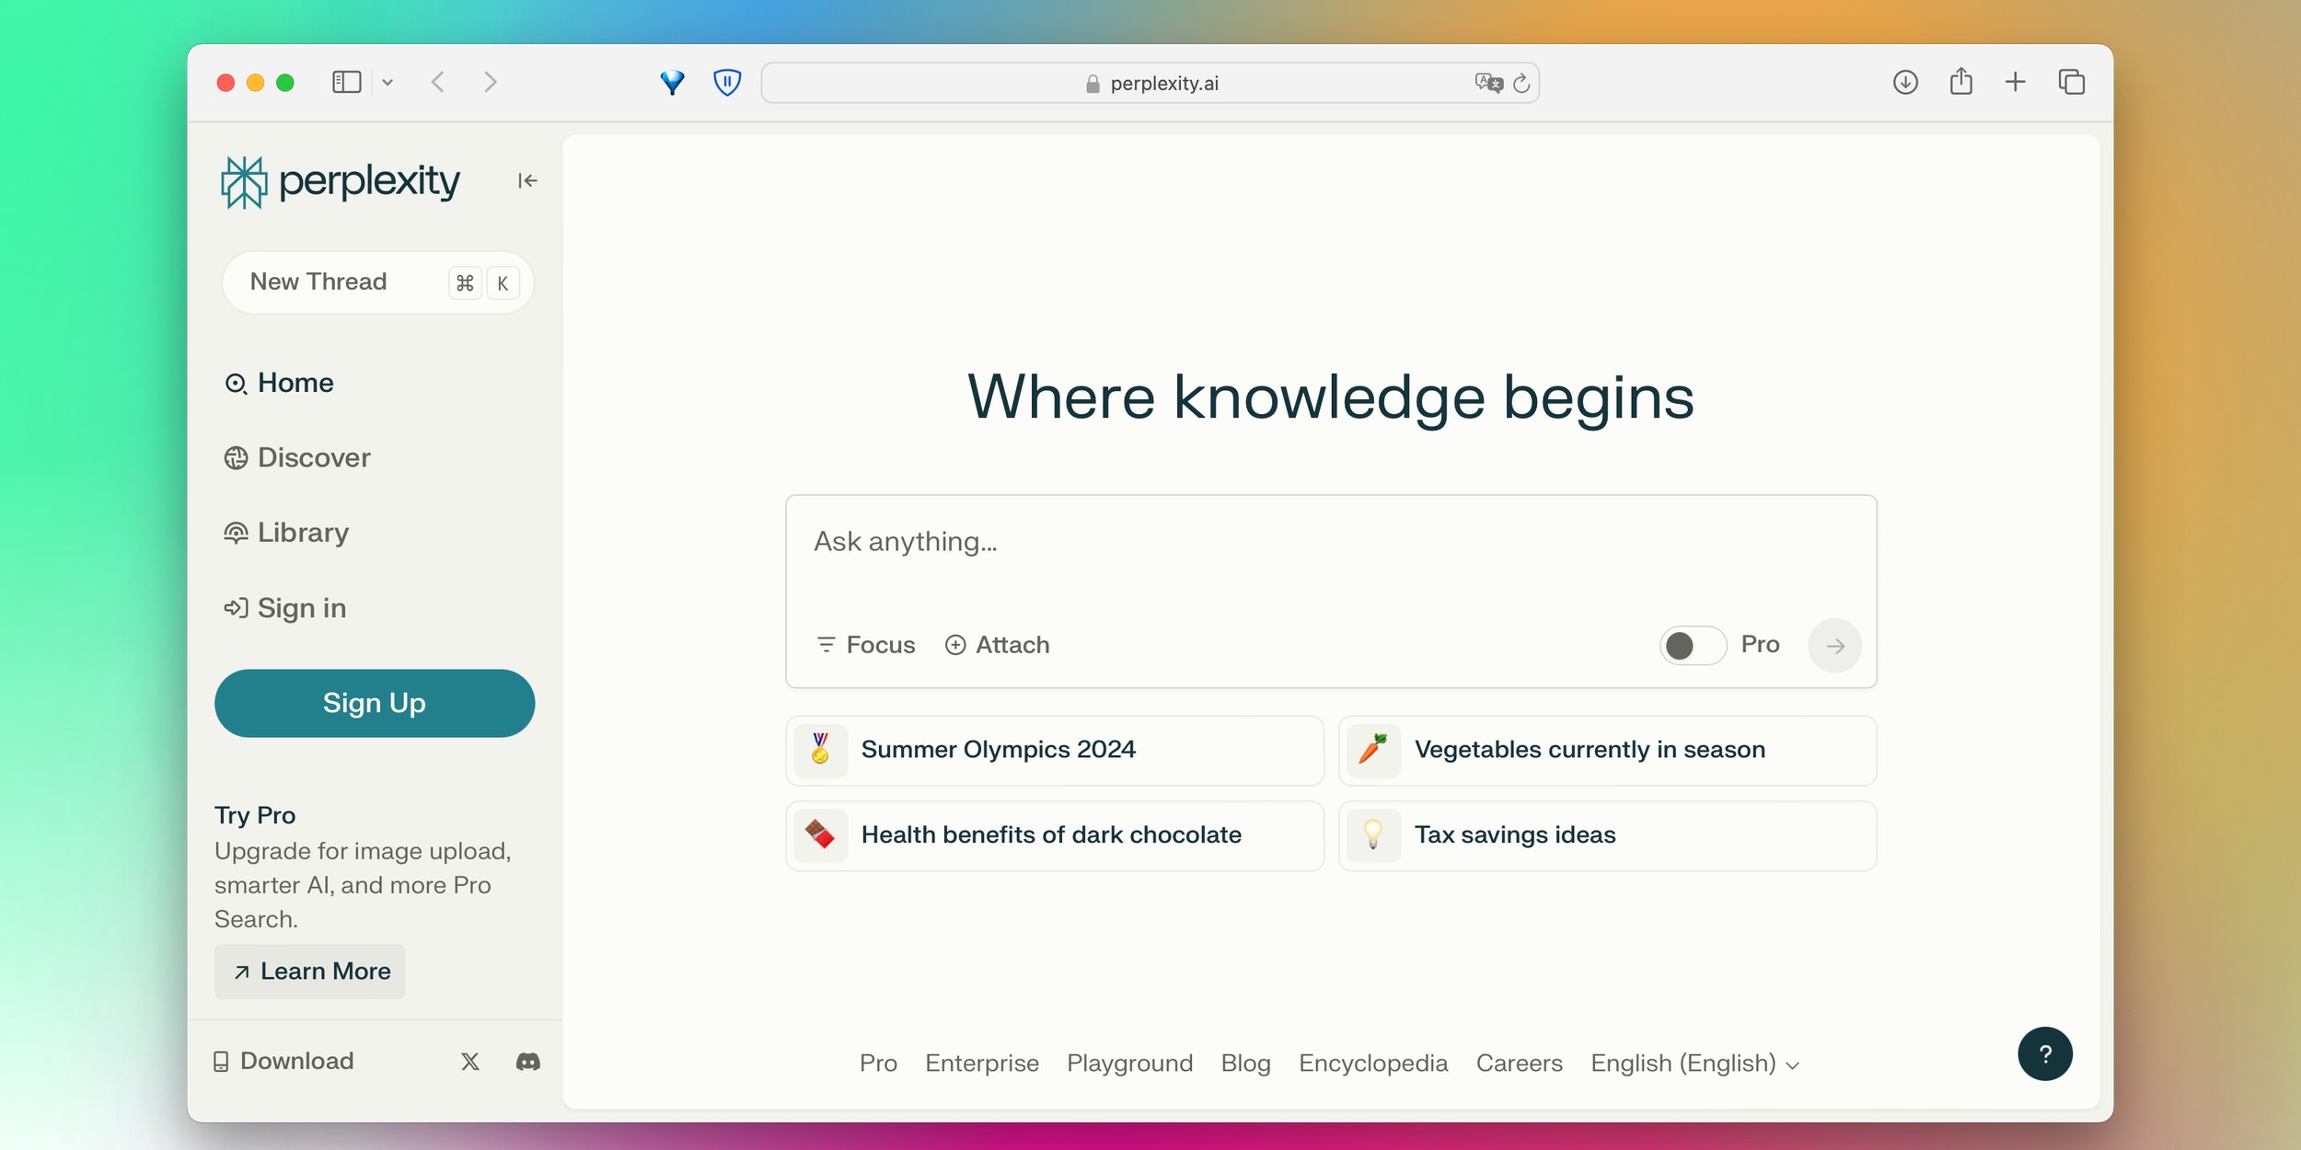Open the X (Twitter) social link
The image size is (2301, 1150).
[470, 1062]
